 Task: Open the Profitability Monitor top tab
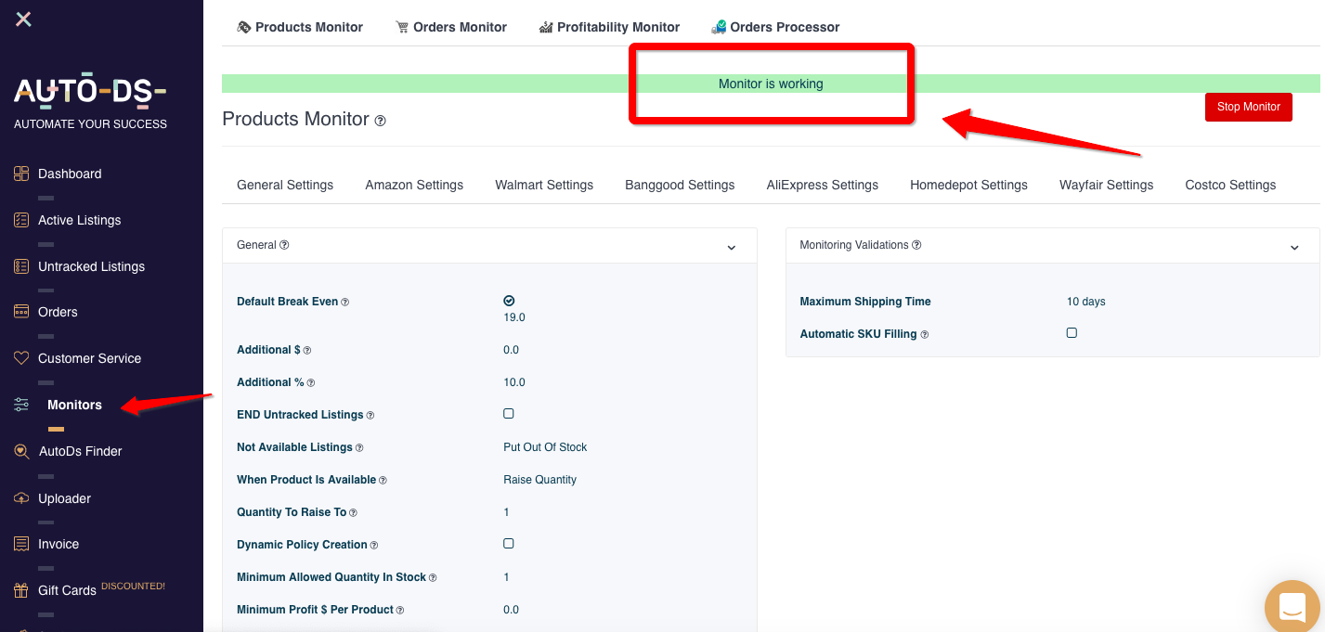pos(609,27)
